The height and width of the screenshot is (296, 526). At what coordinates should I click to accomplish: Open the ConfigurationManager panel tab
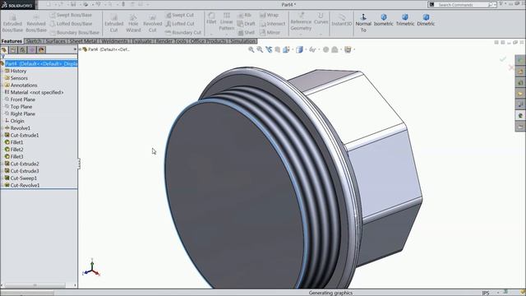coord(22,49)
